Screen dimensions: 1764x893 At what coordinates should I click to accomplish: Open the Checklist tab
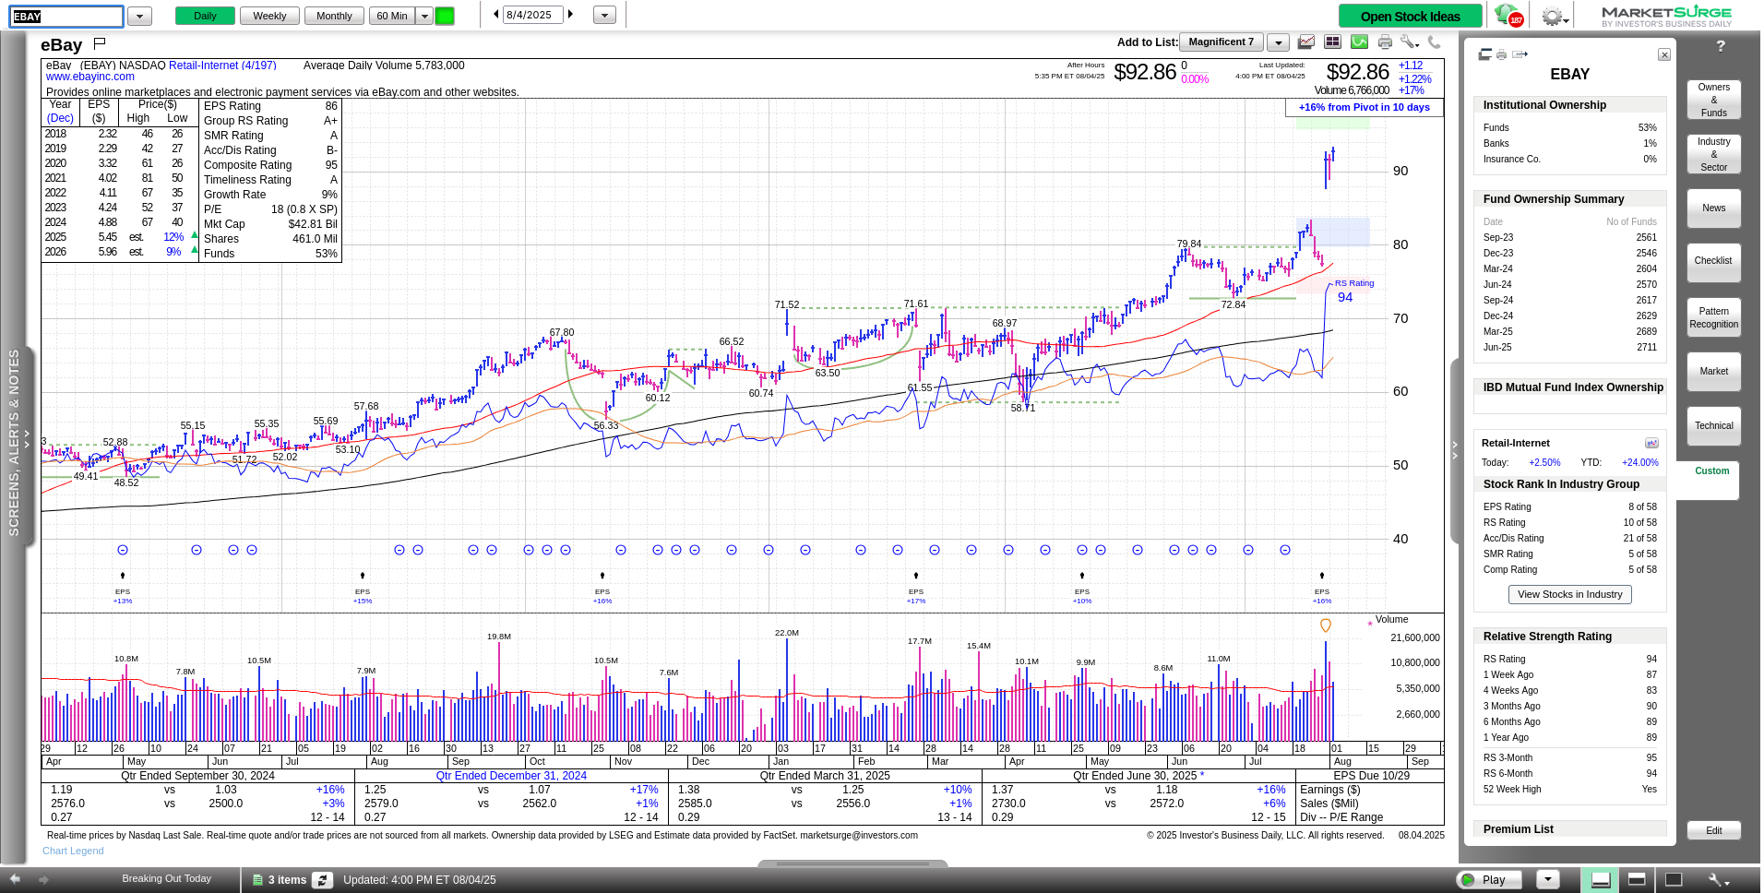coord(1713,262)
